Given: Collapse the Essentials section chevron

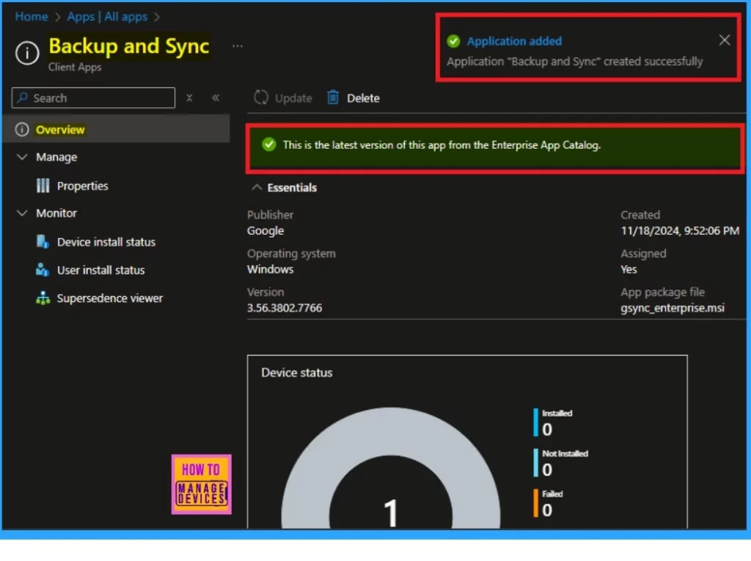Looking at the screenshot, I should (x=257, y=187).
